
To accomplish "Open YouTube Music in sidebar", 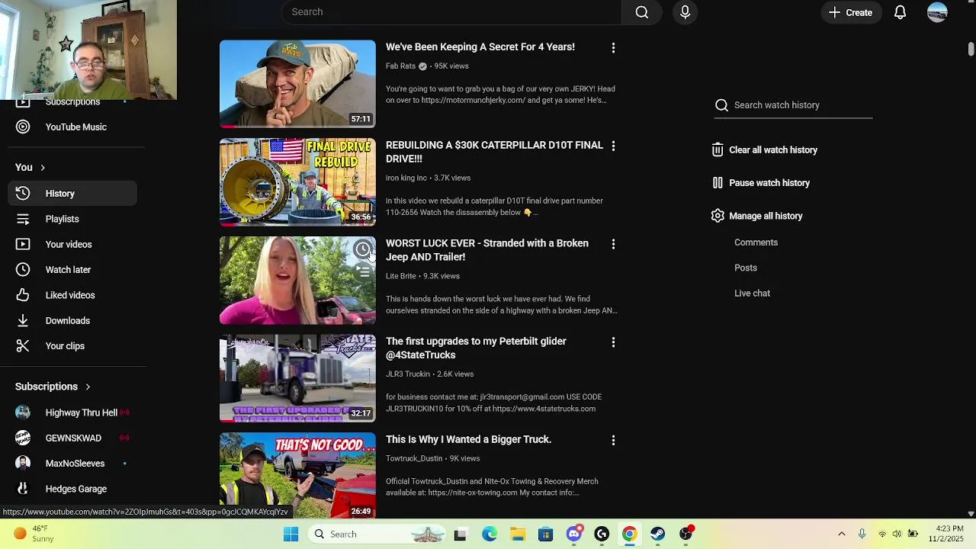I will pos(72,127).
